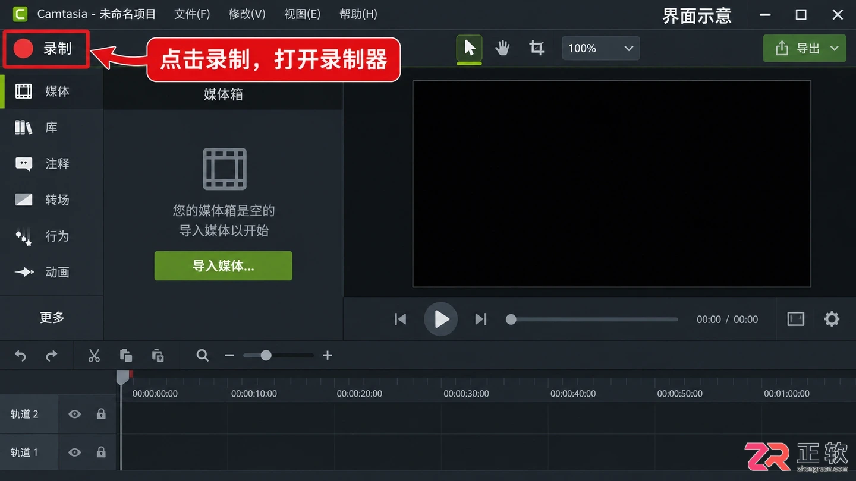Open the Modify menu
Image resolution: width=856 pixels, height=481 pixels.
point(247,14)
